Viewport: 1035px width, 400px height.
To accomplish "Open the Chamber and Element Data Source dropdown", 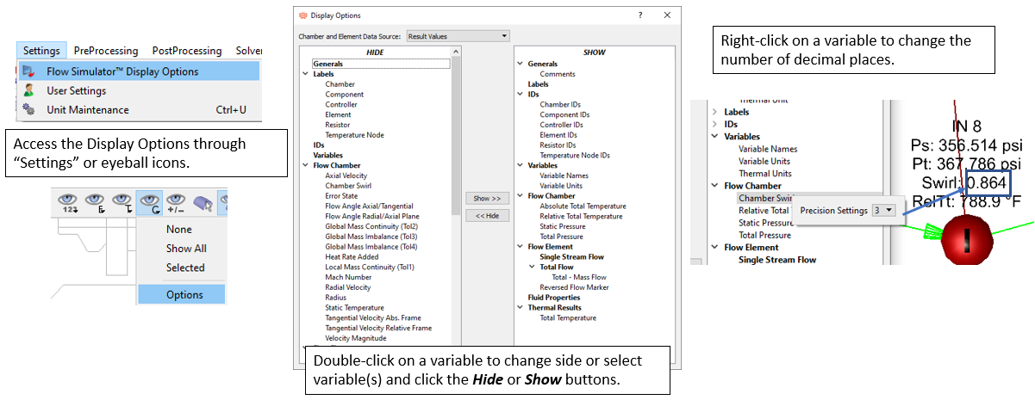I will click(x=458, y=36).
